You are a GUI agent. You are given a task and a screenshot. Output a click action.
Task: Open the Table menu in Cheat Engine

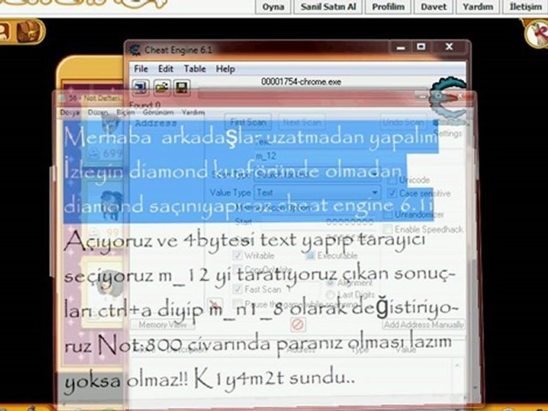point(195,68)
